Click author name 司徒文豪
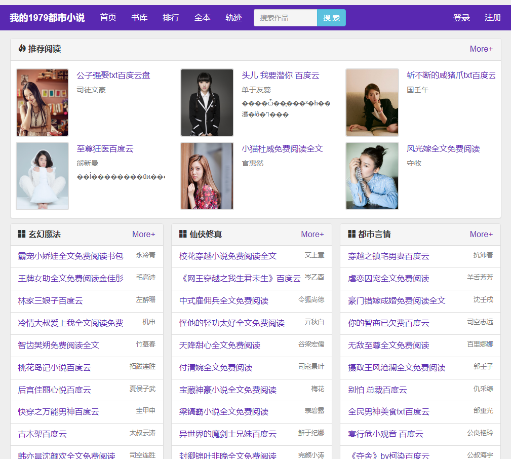This screenshot has height=459, width=511. [91, 90]
